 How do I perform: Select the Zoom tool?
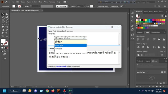point(7,36)
